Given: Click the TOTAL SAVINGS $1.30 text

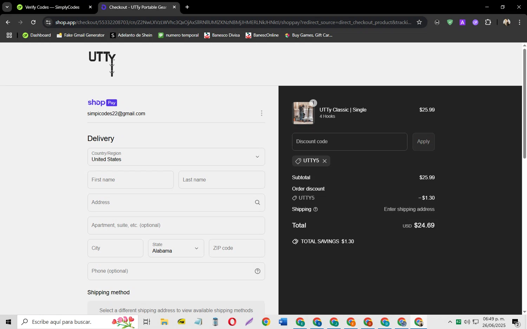Looking at the screenshot, I should pyautogui.click(x=327, y=242).
